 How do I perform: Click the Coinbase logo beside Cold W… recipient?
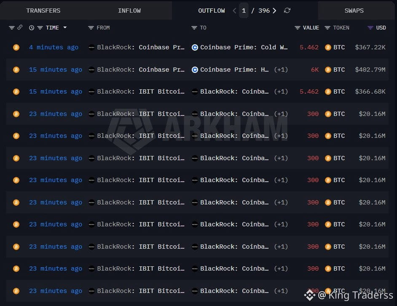(195, 47)
